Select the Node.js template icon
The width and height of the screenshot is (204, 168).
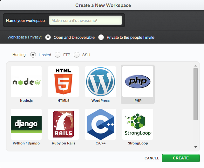(26, 81)
